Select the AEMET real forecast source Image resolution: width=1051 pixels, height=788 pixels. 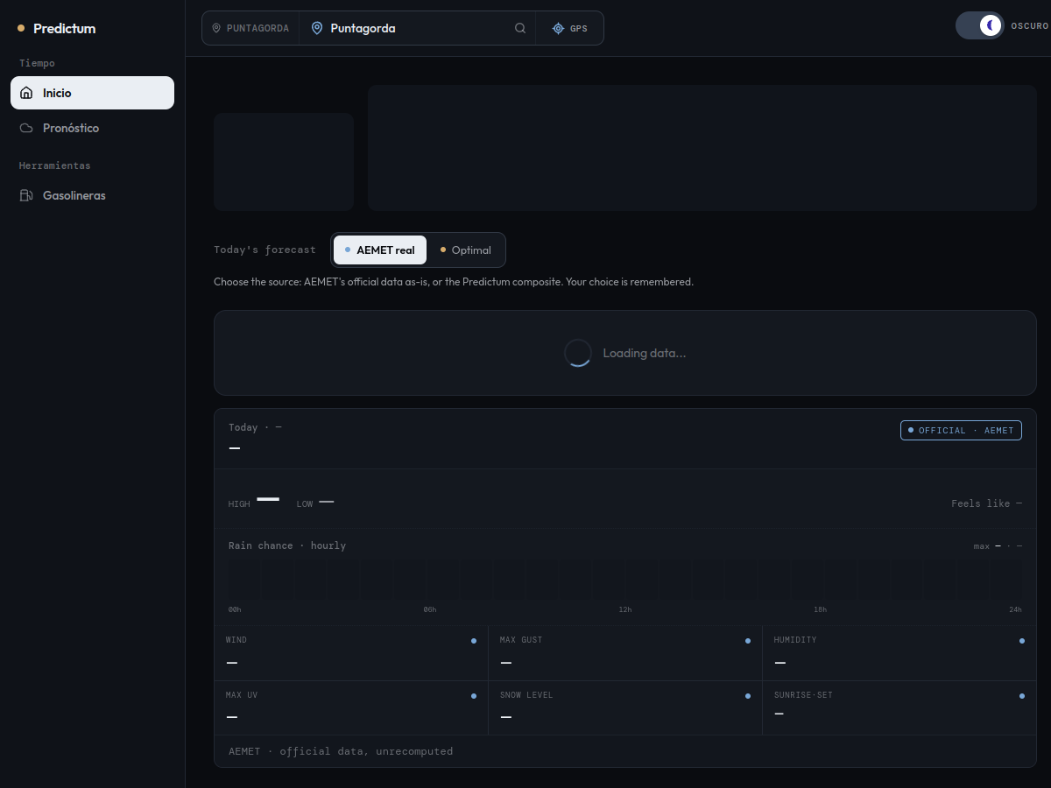coord(380,250)
